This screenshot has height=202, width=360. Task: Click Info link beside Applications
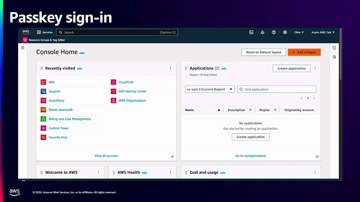click(224, 69)
